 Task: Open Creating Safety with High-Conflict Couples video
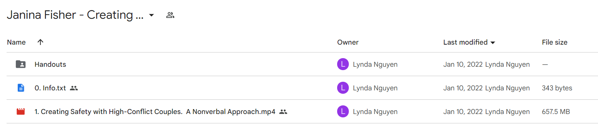(155, 112)
